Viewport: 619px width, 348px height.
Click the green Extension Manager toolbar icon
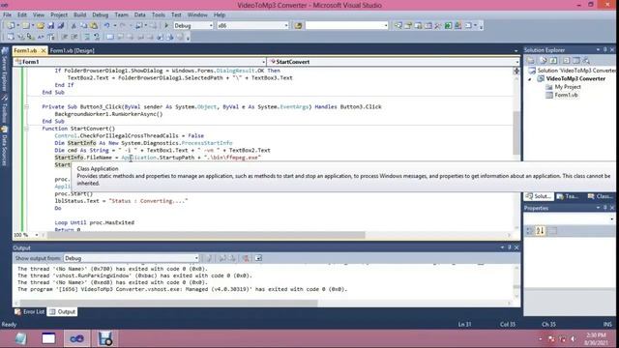(x=448, y=26)
